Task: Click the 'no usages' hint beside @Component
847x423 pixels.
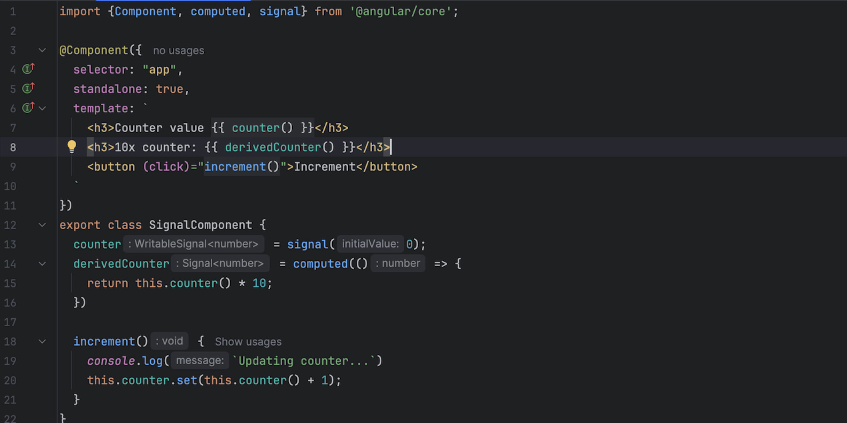Action: click(178, 50)
